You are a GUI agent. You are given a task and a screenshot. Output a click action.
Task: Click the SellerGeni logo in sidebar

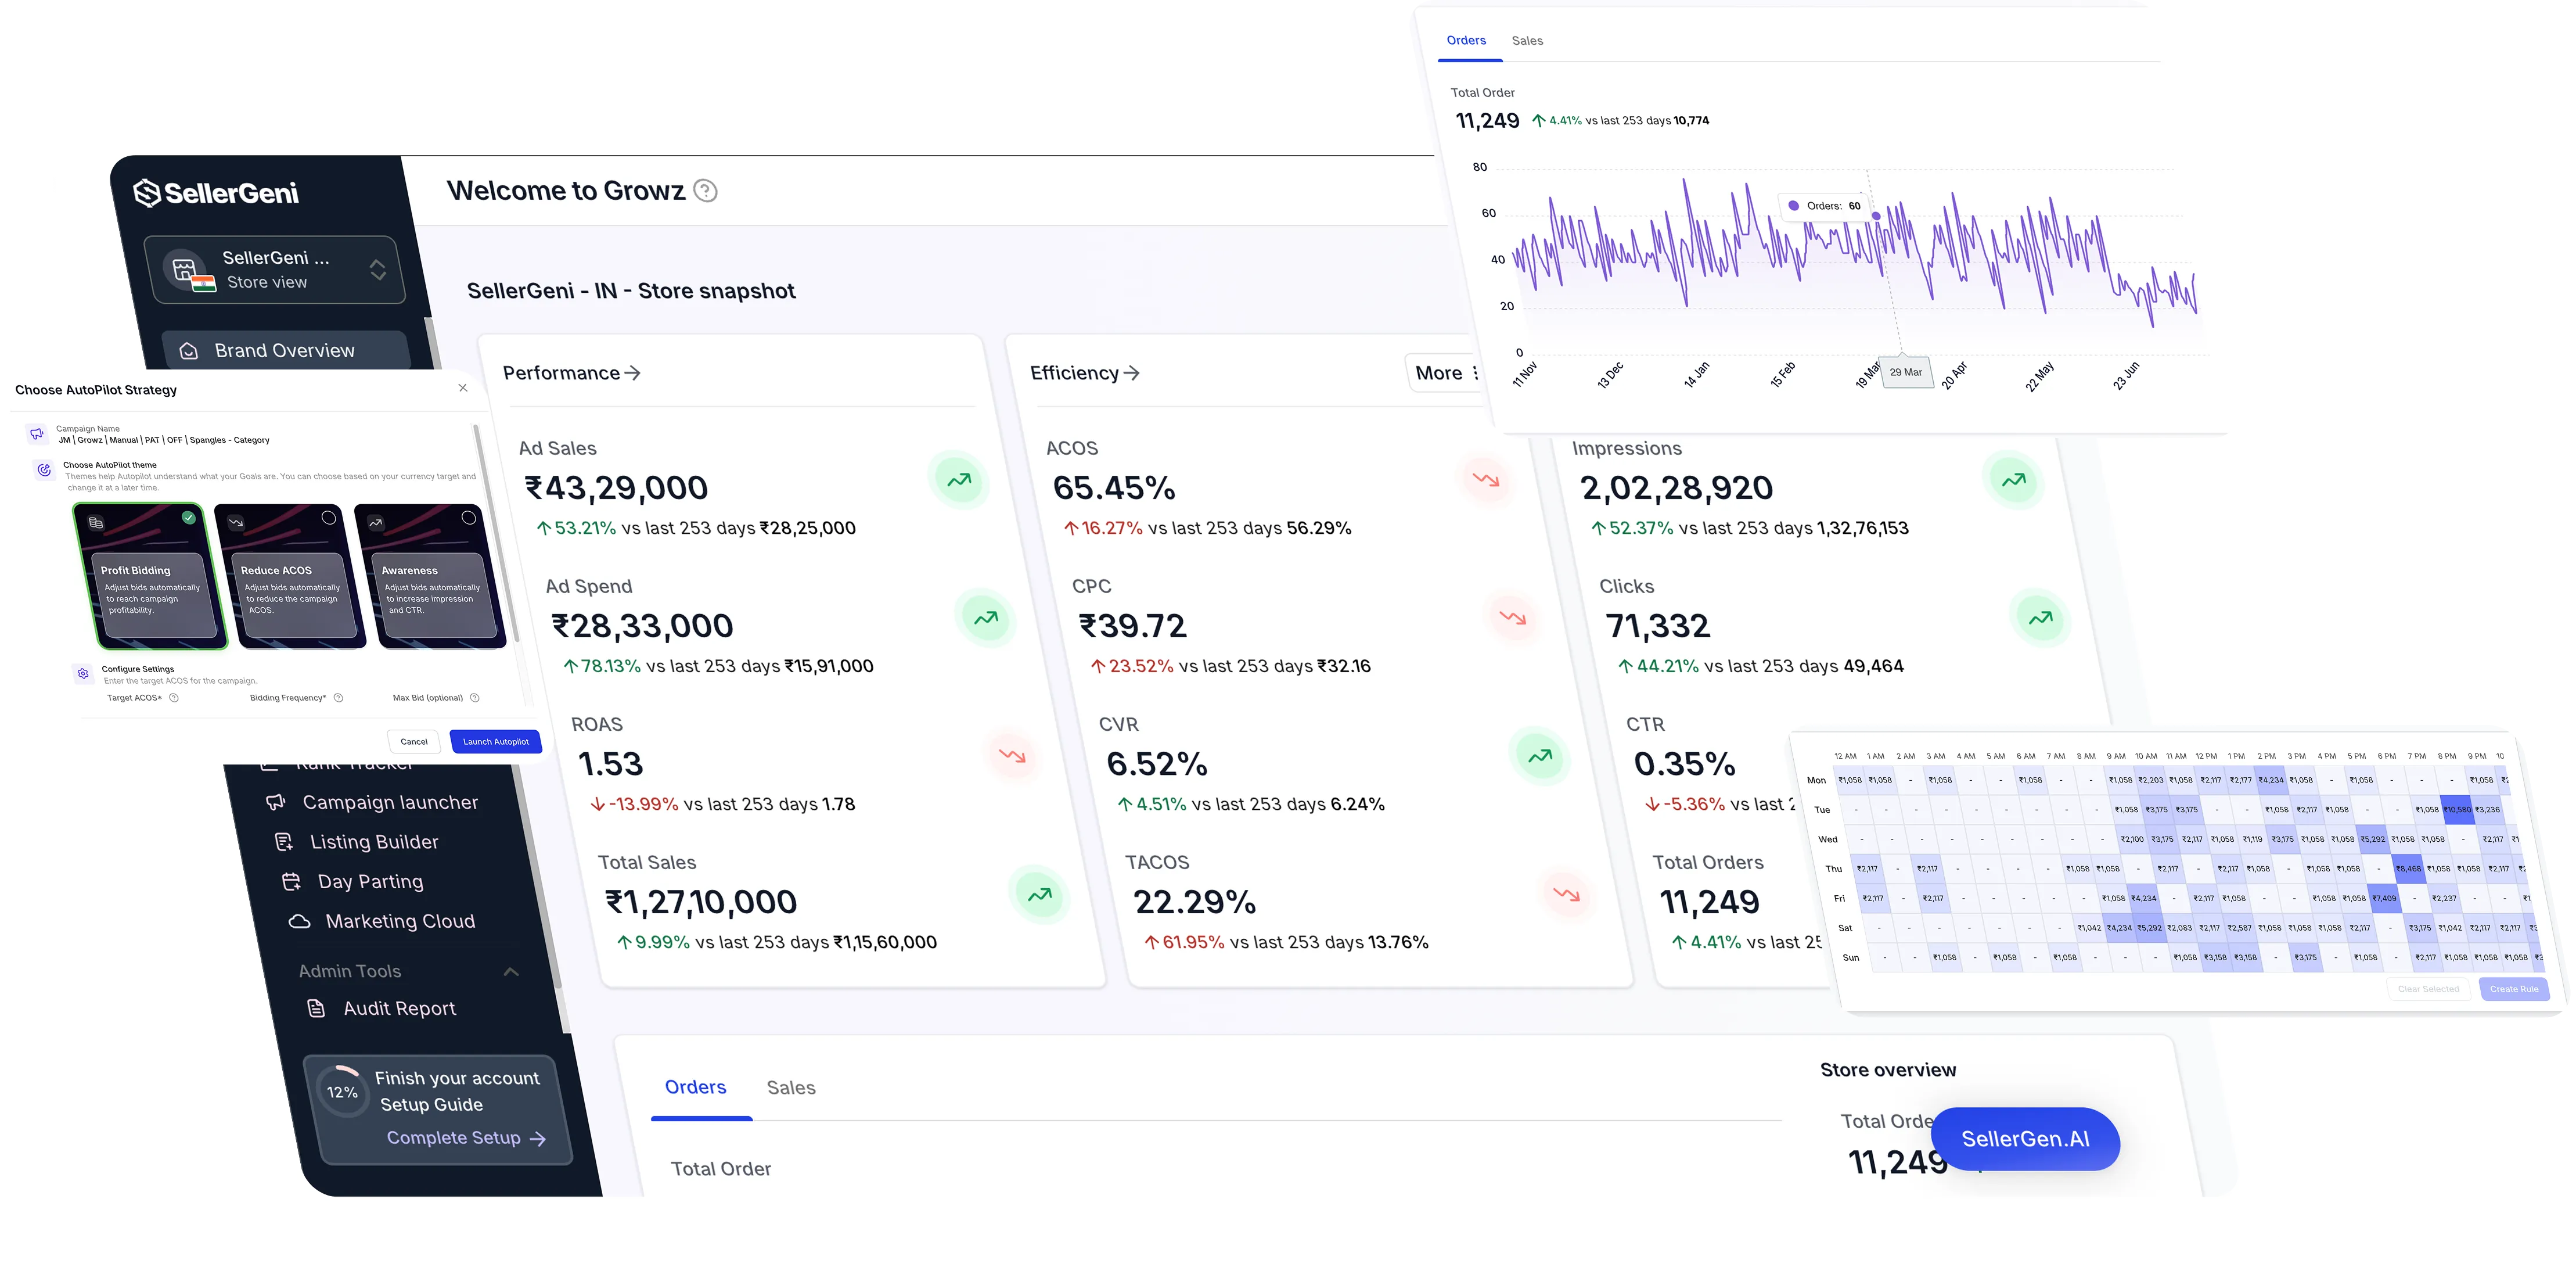216,192
